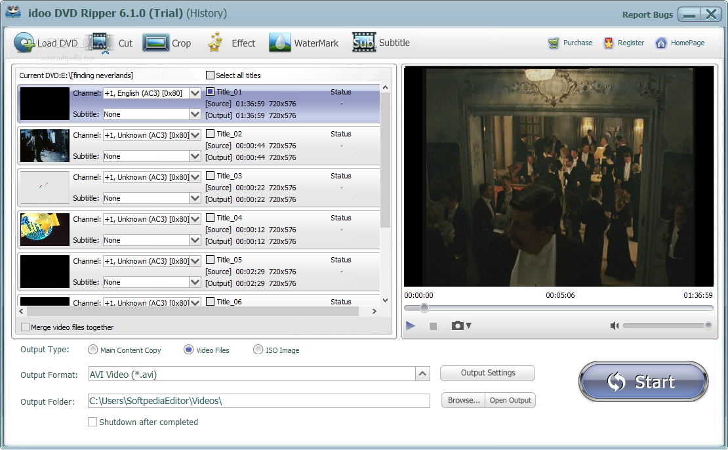Screen dimensions: 728x450
Task: Tick the Title_04 checkbox
Action: click(x=210, y=218)
